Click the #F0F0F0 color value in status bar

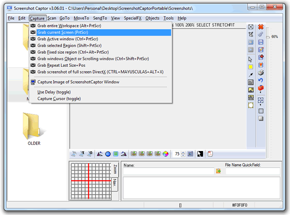pos(240,205)
